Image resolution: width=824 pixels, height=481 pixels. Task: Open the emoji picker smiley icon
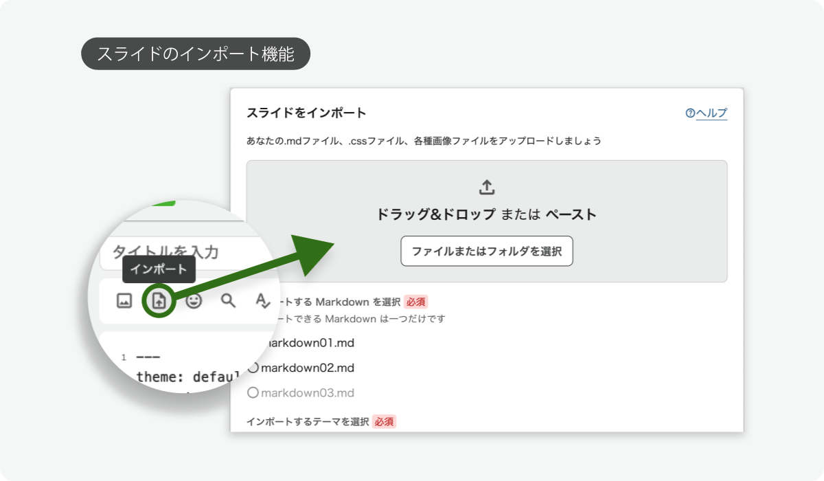tap(194, 300)
